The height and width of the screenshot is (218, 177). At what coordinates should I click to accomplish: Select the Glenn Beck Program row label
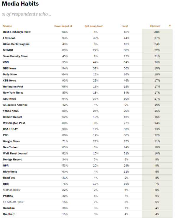(x=16, y=44)
